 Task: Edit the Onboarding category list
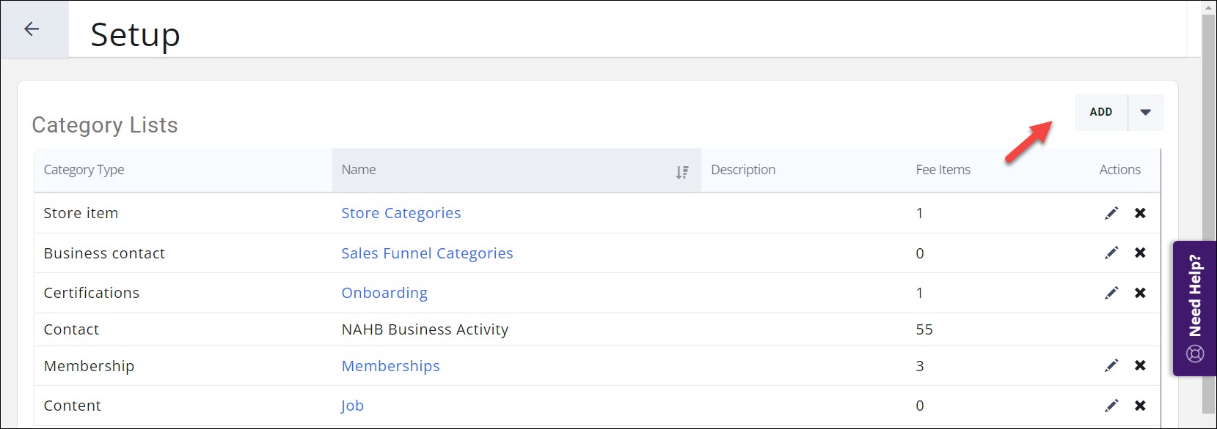[x=1111, y=293]
